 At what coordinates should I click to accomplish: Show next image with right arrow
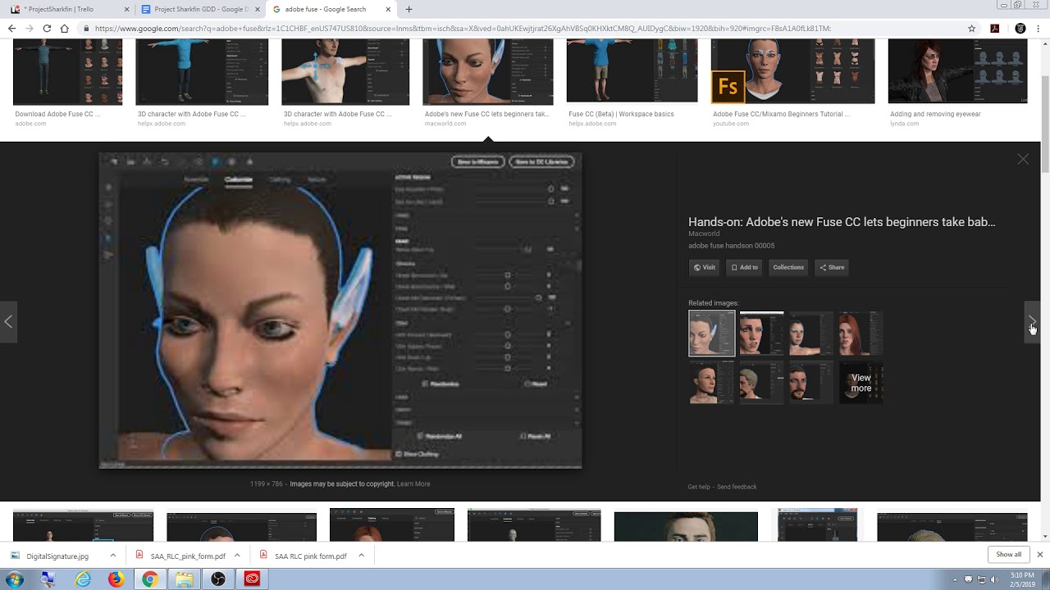1032,321
